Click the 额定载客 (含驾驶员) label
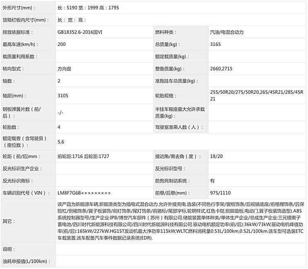Viewport: 308px width, 269px height. point(25,142)
